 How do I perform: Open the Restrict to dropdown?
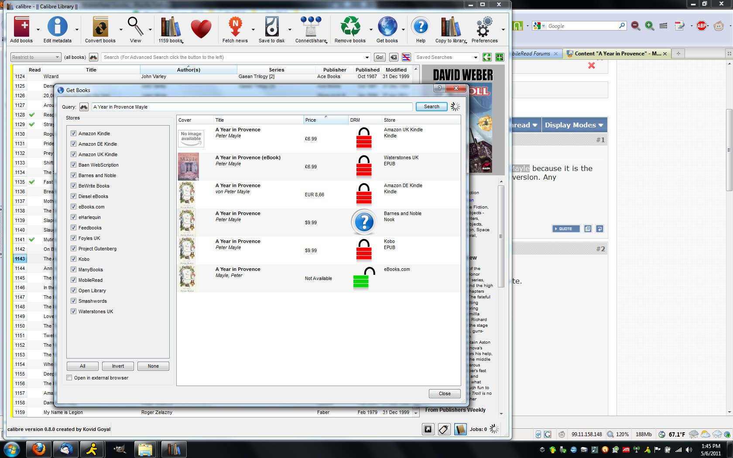coord(35,57)
